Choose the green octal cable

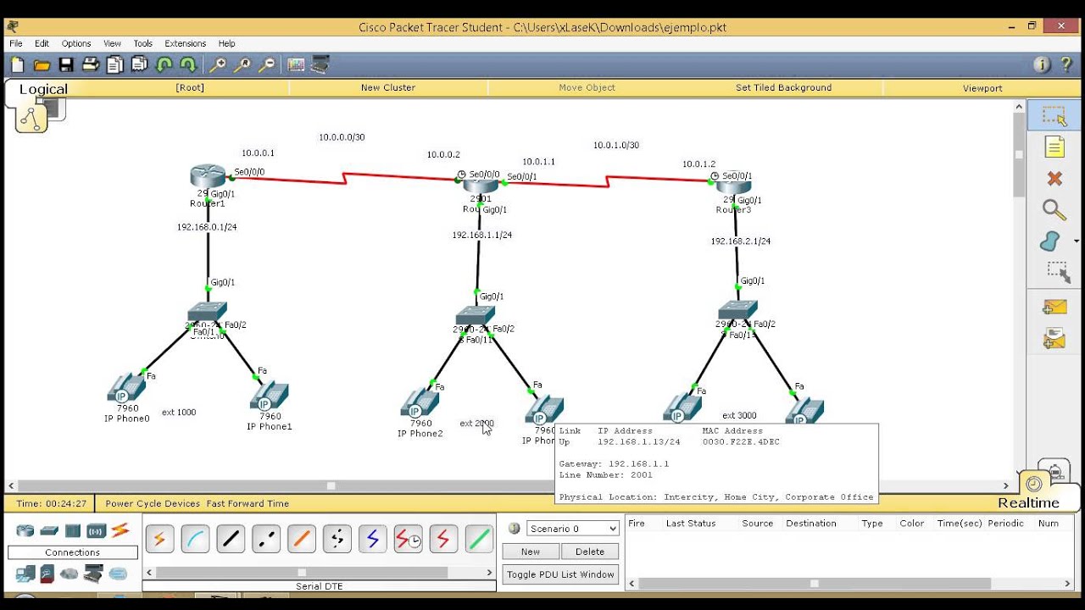(x=480, y=539)
